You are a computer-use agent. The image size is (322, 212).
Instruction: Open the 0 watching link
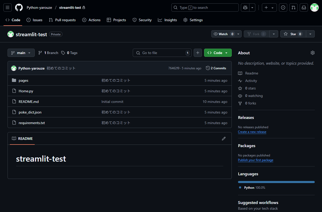tap(250, 96)
